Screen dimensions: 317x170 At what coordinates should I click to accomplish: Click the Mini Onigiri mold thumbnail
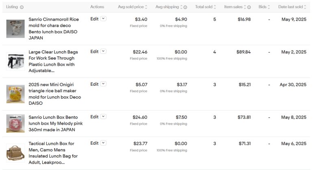click(15, 93)
